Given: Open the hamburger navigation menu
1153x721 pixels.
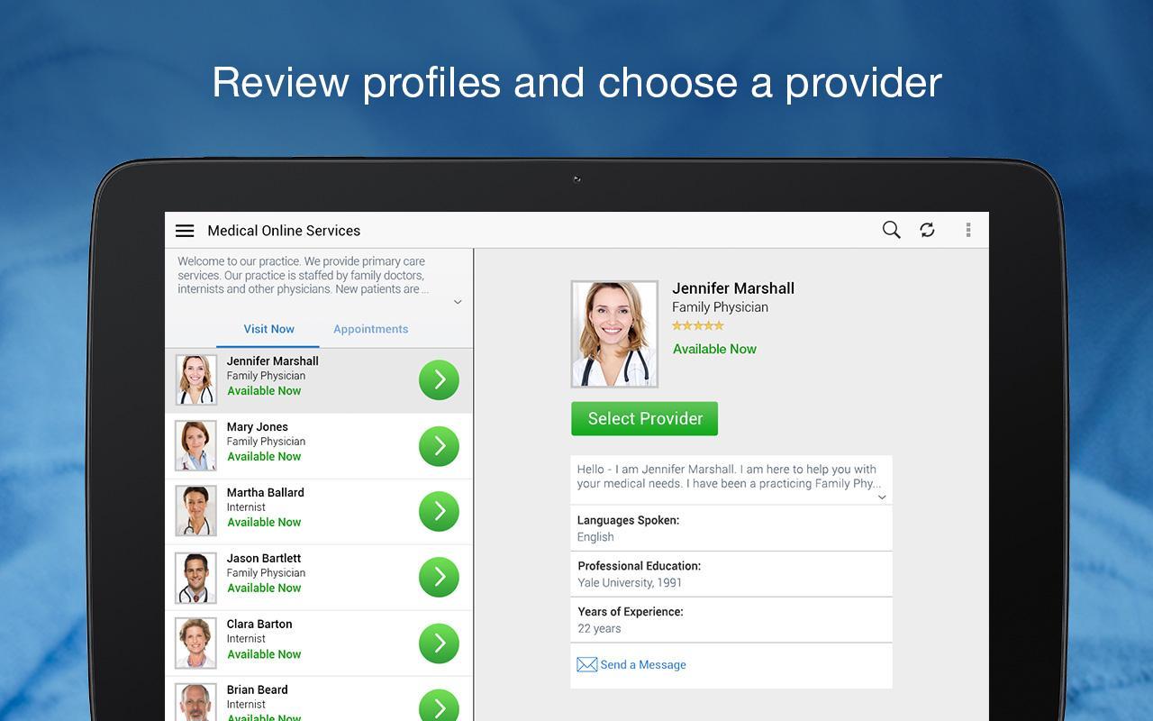Looking at the screenshot, I should (x=185, y=231).
